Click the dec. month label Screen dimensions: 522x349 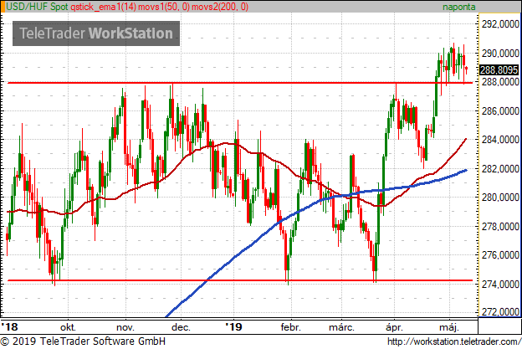click(x=181, y=327)
